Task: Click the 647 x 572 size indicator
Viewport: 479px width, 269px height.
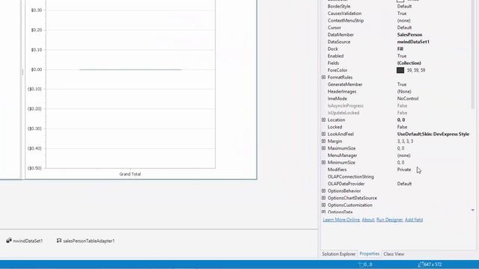Action: [x=430, y=265]
